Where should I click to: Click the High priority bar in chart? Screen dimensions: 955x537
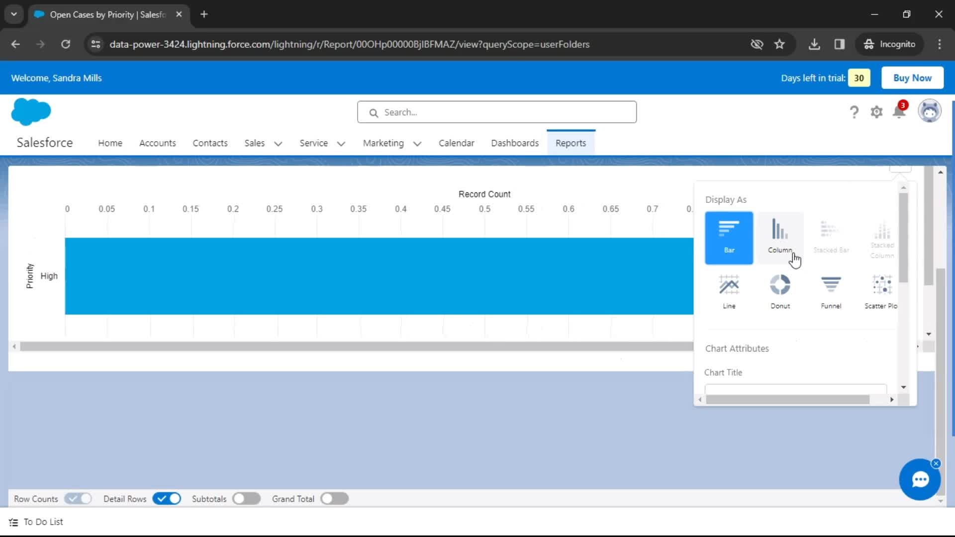[379, 276]
